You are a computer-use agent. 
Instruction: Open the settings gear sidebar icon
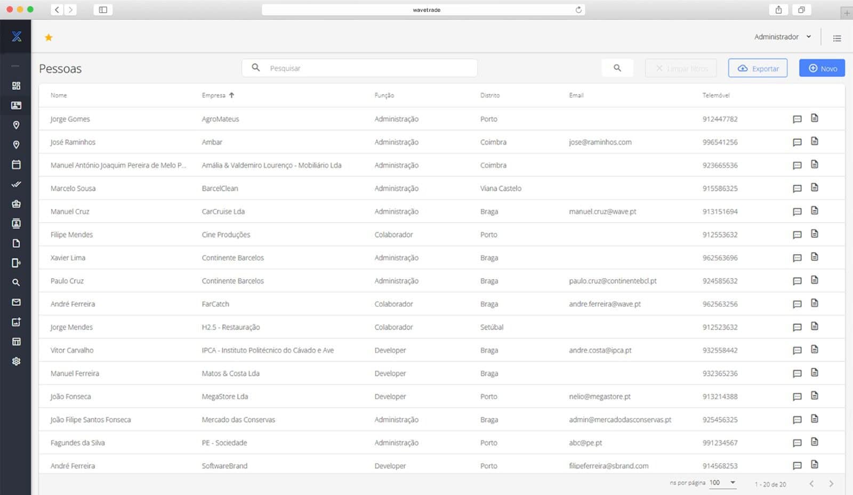(16, 361)
